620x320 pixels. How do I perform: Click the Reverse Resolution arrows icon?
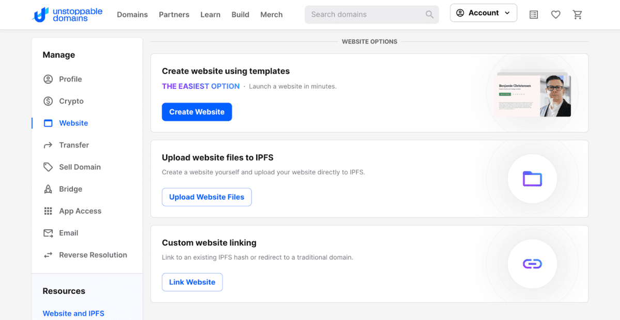48,255
